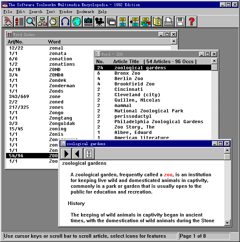Open the Notebook toolbar icon
The image size is (240, 242).
click(157, 22)
